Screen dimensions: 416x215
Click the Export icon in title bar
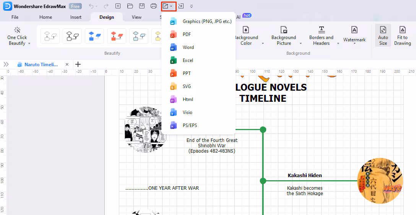(166, 6)
